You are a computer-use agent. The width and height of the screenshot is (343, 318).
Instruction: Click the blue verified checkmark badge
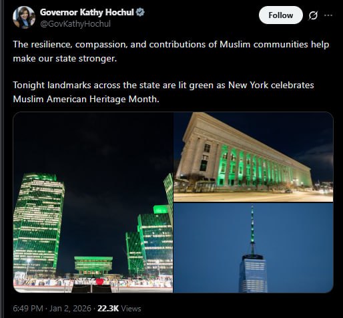140,12
